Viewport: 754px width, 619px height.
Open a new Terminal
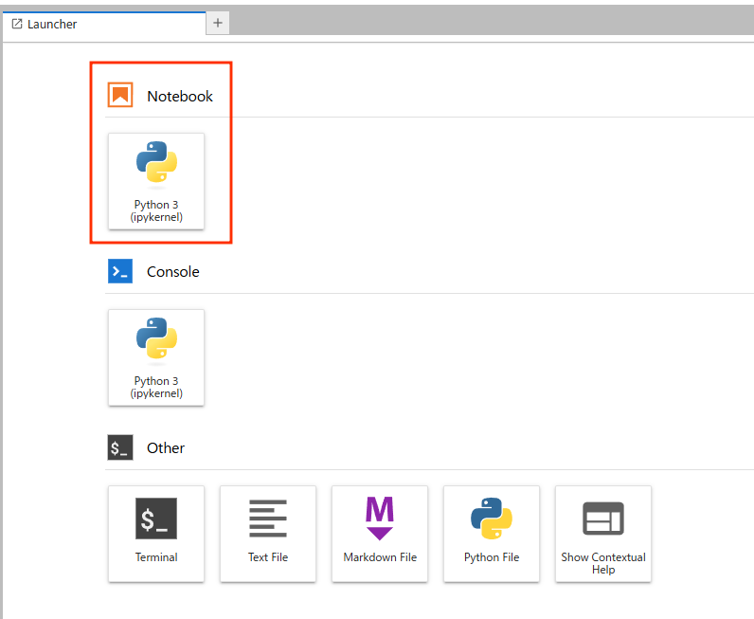tap(156, 533)
